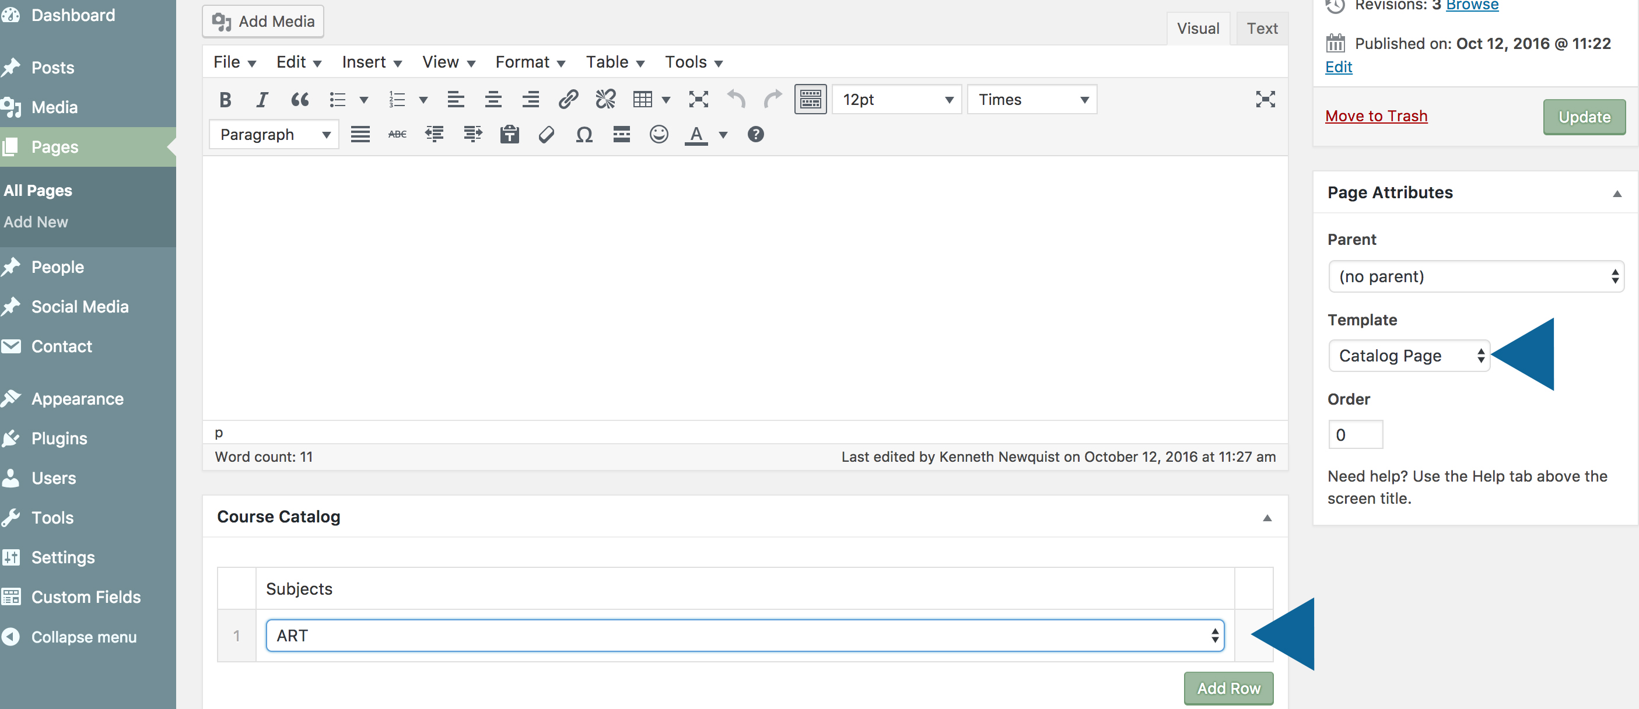Enable distraction-free writing mode on the toolbar's right end
1639x709 pixels.
pos(1266,99)
